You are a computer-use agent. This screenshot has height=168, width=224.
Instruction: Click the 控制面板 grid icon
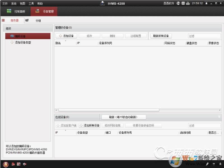(x=9, y=11)
